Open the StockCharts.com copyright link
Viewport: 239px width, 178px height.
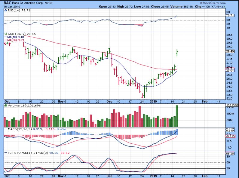[x=213, y=3]
